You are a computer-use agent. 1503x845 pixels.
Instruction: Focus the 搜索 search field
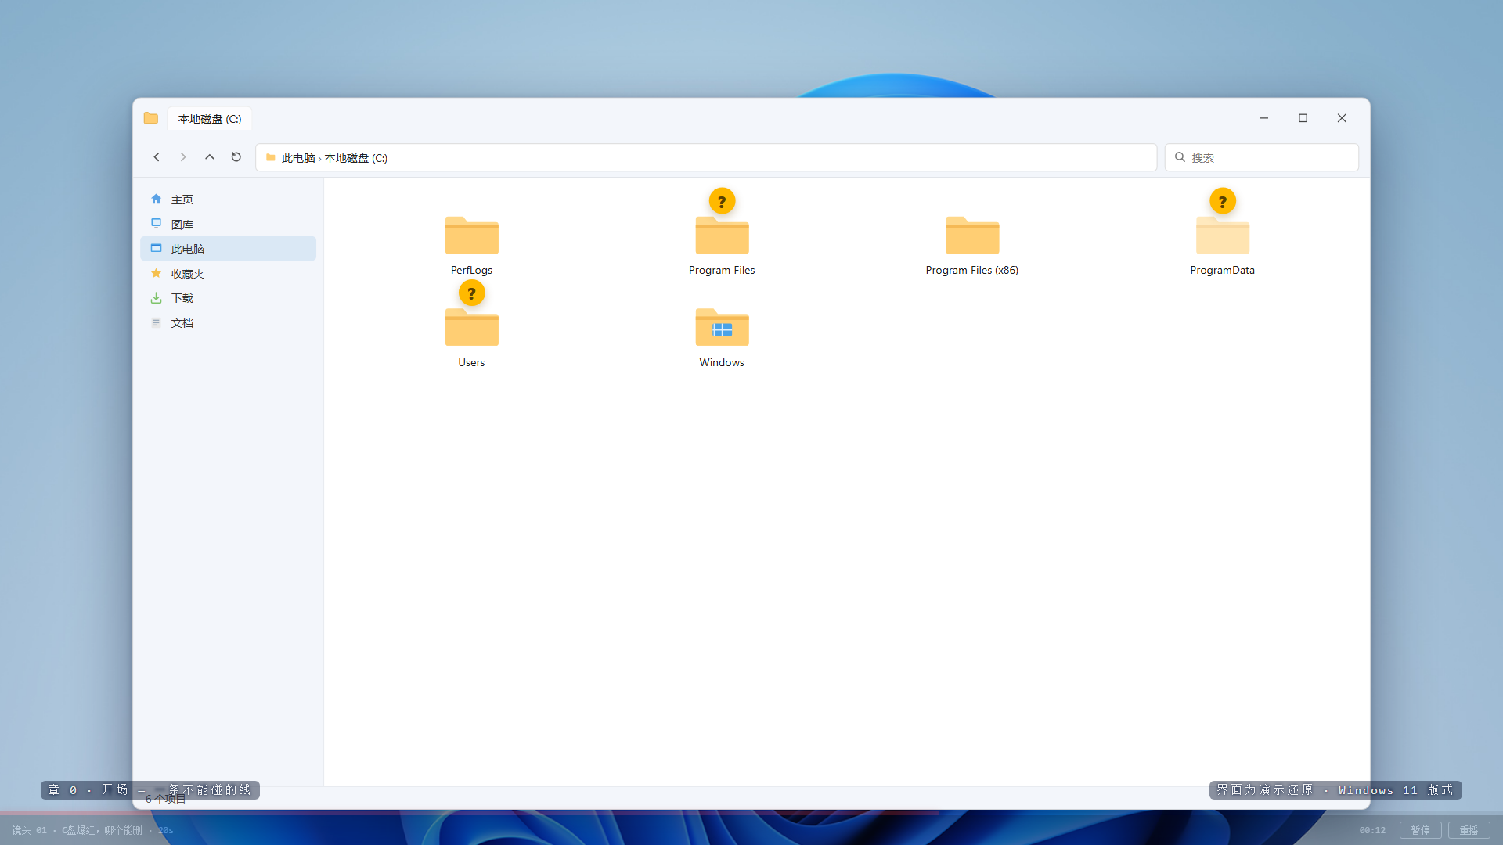pyautogui.click(x=1262, y=157)
